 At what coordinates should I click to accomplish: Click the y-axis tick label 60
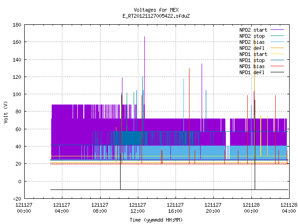coord(18,129)
